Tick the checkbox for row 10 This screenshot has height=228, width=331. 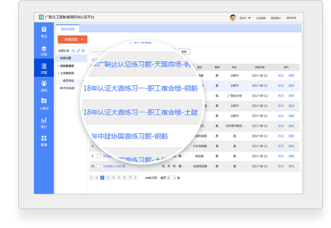click(98, 166)
